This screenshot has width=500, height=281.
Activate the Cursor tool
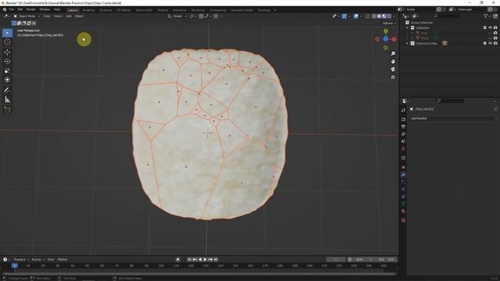(7, 42)
